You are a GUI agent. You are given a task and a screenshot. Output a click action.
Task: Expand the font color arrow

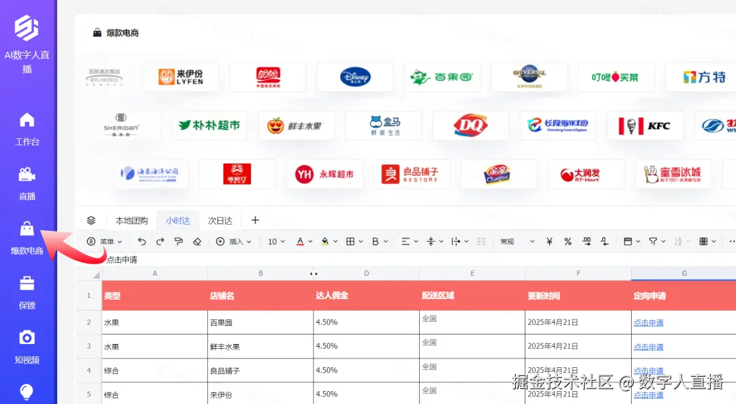[x=310, y=242]
